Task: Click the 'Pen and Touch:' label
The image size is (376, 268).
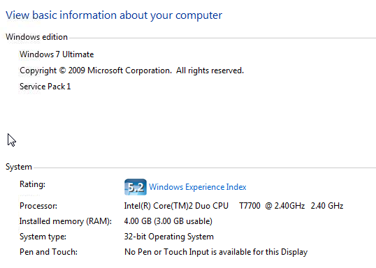Action: pos(48,252)
